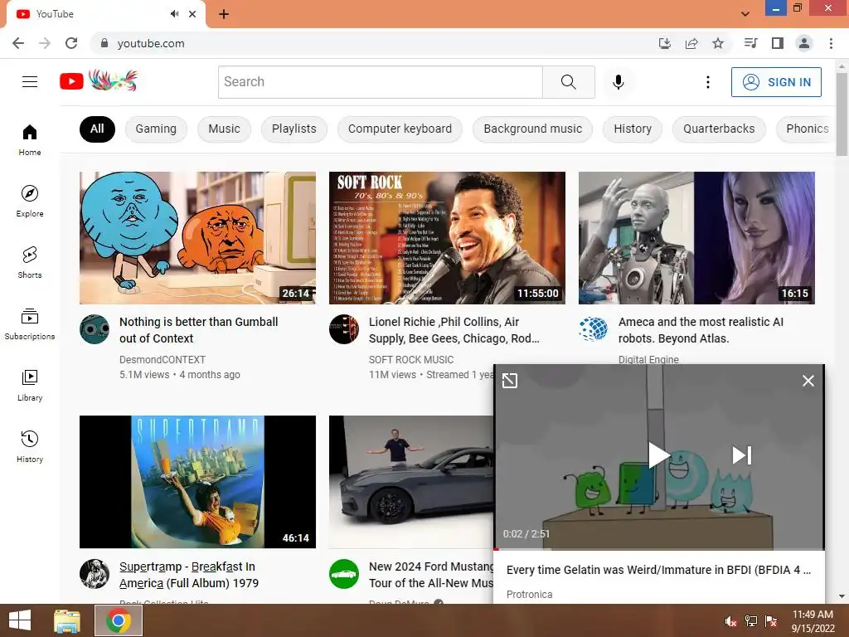The image size is (849, 637).
Task: Open Chrome media controls icon
Action: point(750,43)
